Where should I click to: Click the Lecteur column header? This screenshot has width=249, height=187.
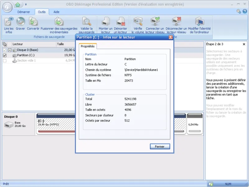click(x=34, y=44)
